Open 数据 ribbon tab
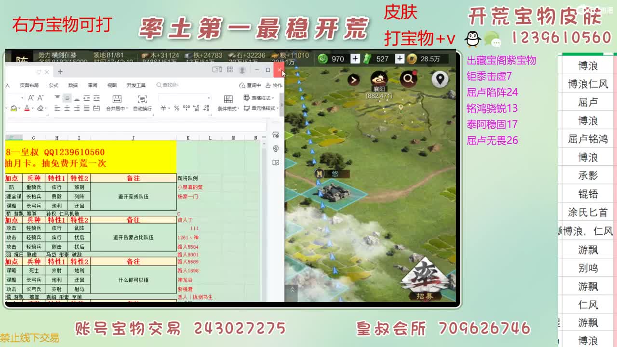Viewport: 617px width, 347px height. click(73, 85)
